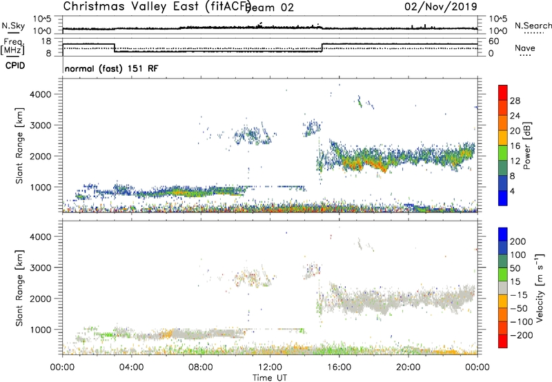
Task: Select Slant Range [km] label of power panel
Action: click(19, 145)
